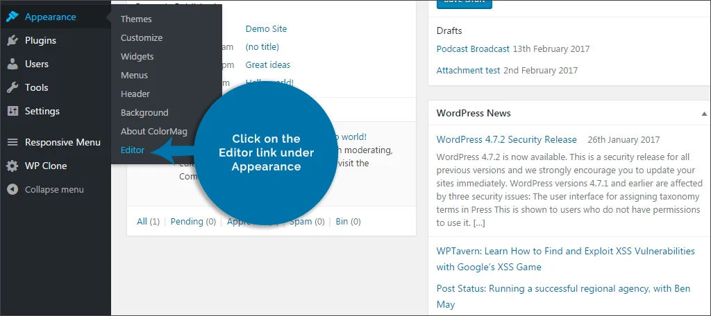Click the WP Clone gear icon
This screenshot has width=711, height=316.
[x=12, y=166]
